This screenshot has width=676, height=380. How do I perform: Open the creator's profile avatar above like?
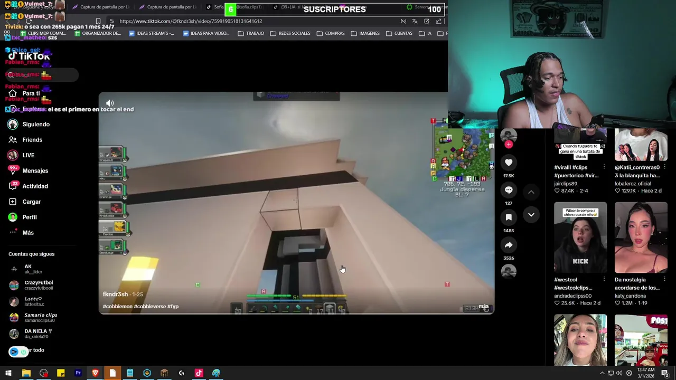click(509, 136)
